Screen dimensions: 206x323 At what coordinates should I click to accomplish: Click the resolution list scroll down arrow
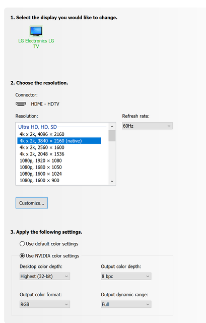point(112,181)
